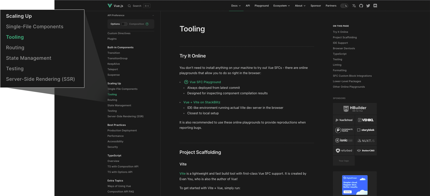Open the Discord chat icon
This screenshot has height=196, width=430.
pos(375,6)
